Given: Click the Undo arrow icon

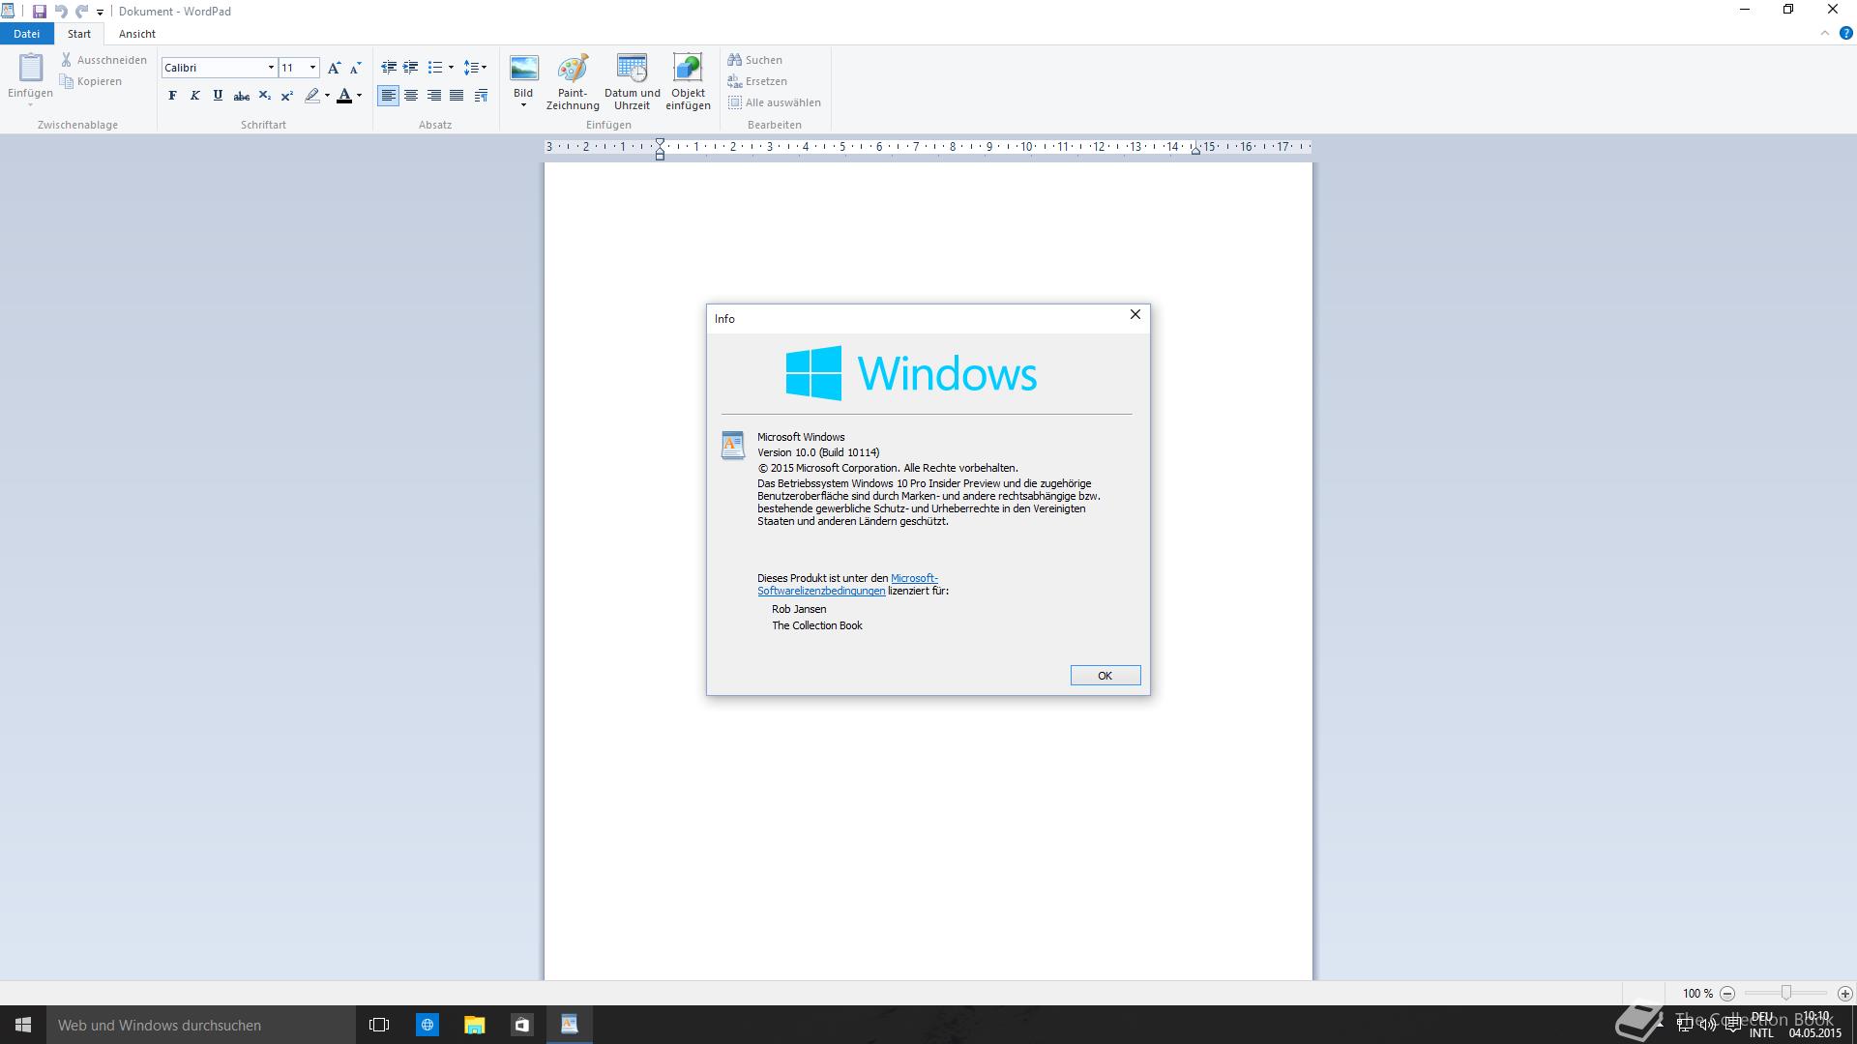Looking at the screenshot, I should point(61,12).
